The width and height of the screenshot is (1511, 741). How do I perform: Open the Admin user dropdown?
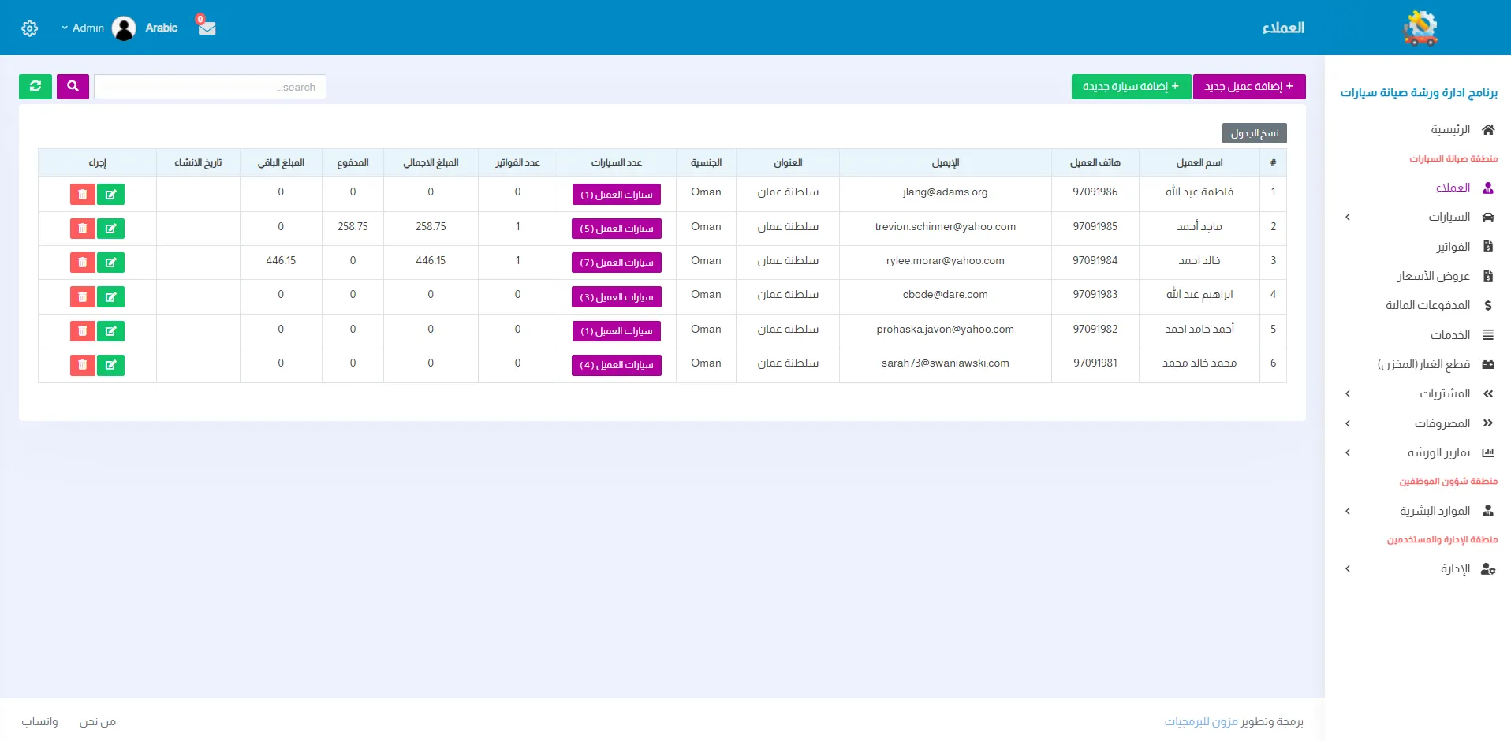[82, 28]
